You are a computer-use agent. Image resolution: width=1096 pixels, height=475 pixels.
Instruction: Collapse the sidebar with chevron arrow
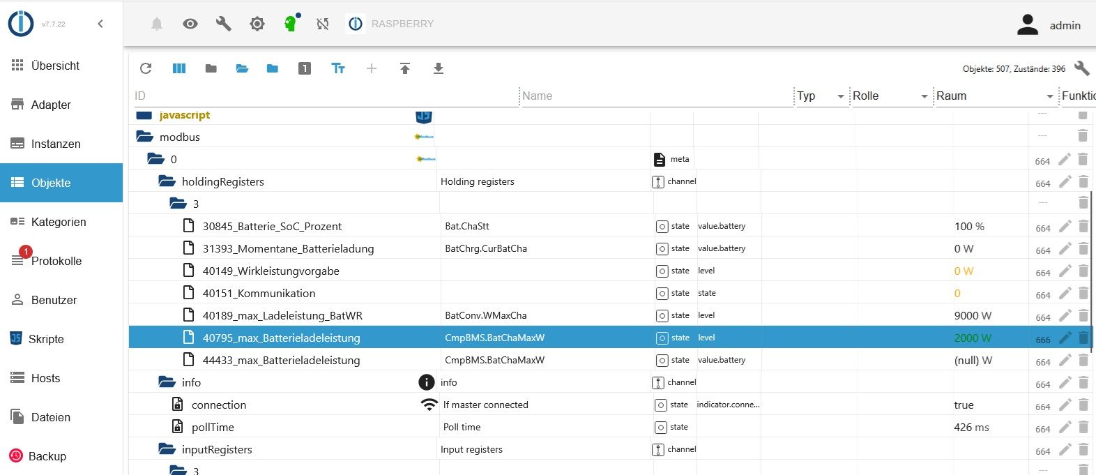point(100,24)
